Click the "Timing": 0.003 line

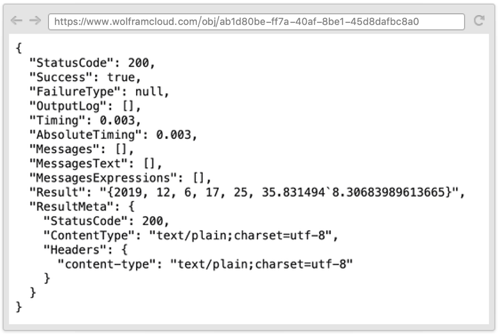pyautogui.click(x=85, y=120)
